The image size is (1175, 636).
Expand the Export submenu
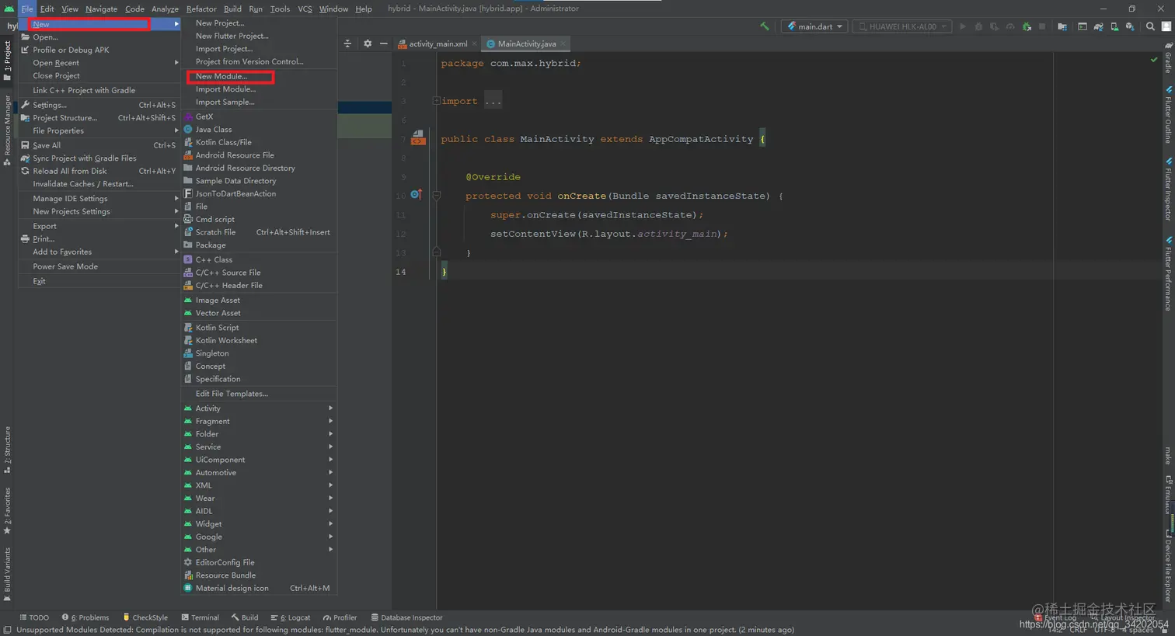click(x=99, y=226)
